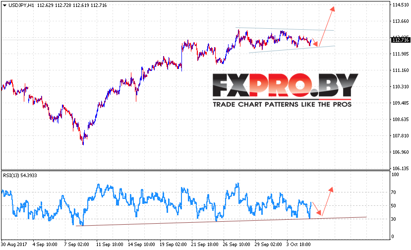This screenshot has width=411, height=250.
Task: Select the 110.310 price axis label
Action: click(x=400, y=87)
